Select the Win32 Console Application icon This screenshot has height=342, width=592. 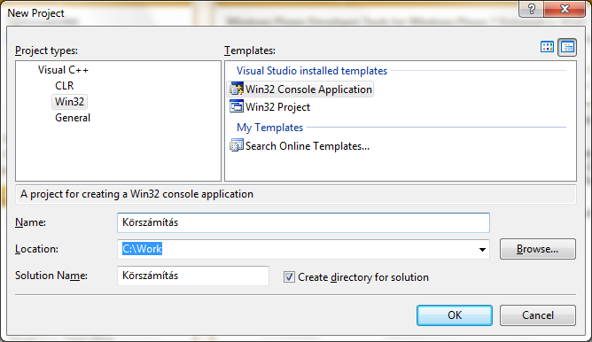pyautogui.click(x=237, y=89)
